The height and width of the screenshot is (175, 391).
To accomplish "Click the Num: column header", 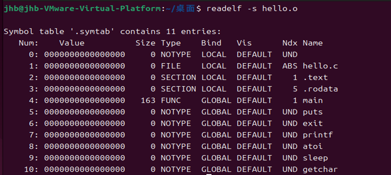I will [29, 43].
